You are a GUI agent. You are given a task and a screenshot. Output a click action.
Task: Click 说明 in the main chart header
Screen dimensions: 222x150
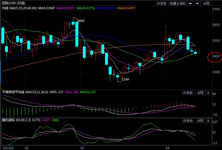[x=206, y=3]
